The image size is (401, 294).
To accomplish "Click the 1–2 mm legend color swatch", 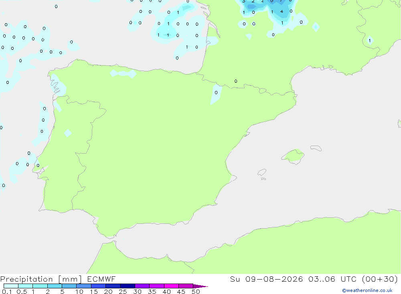I will [40, 286].
